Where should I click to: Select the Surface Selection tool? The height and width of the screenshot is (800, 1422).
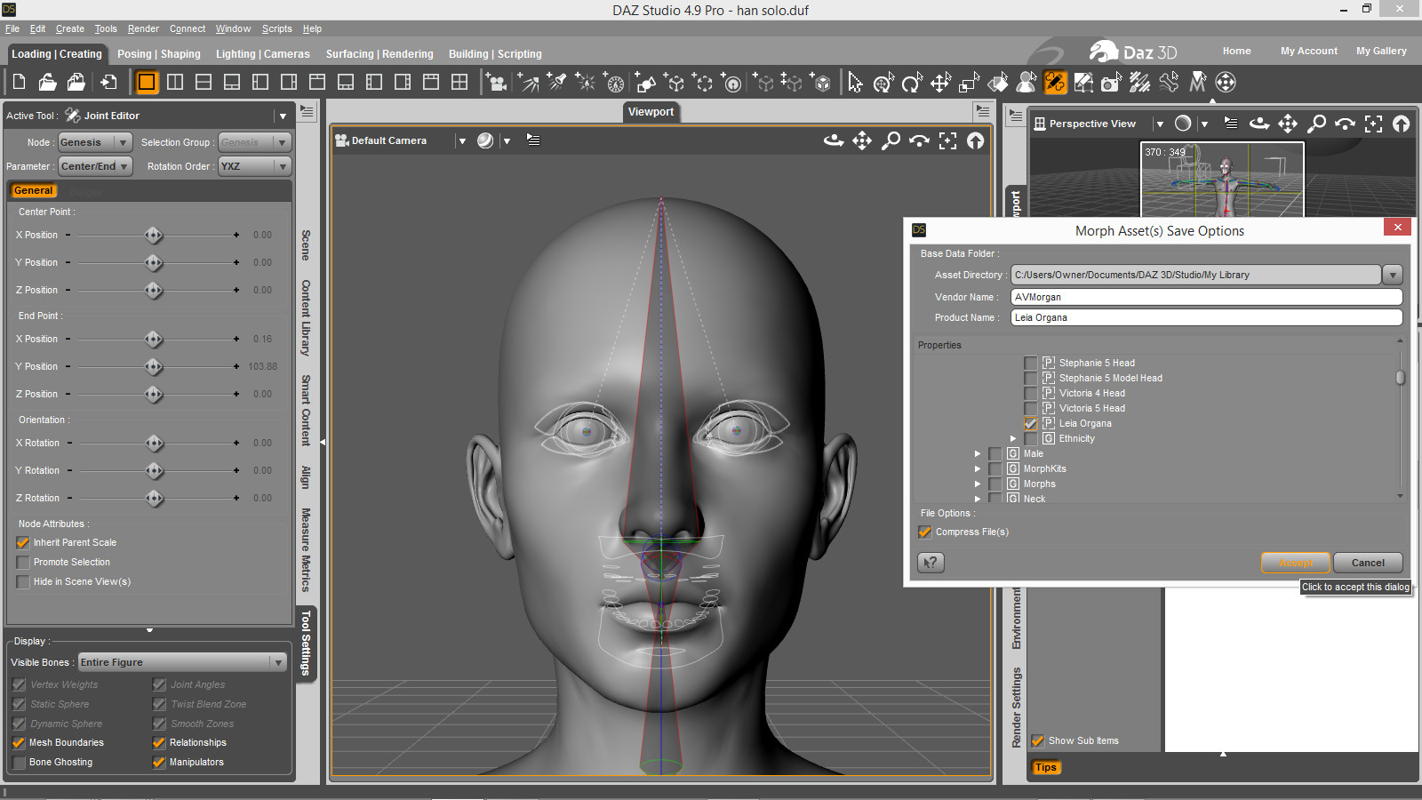click(x=998, y=83)
